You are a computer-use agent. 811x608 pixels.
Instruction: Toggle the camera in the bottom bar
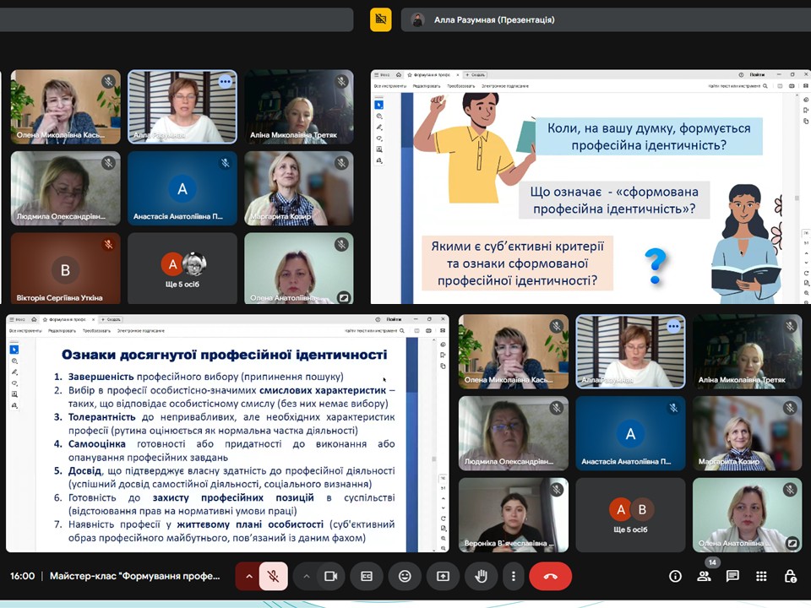tap(330, 576)
